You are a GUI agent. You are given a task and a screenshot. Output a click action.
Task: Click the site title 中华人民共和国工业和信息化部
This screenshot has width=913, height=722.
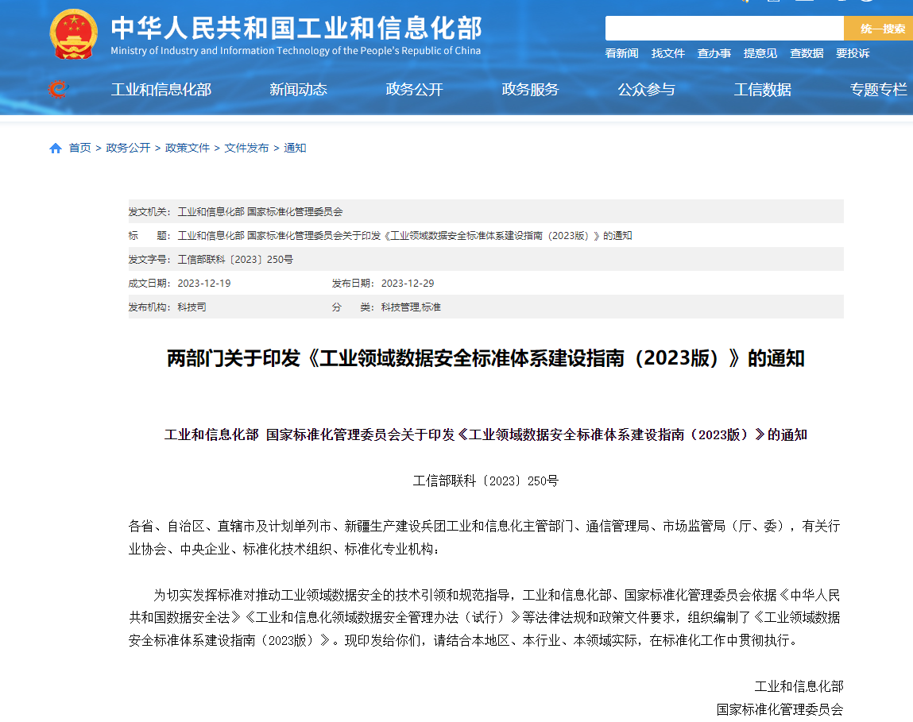coord(296,27)
